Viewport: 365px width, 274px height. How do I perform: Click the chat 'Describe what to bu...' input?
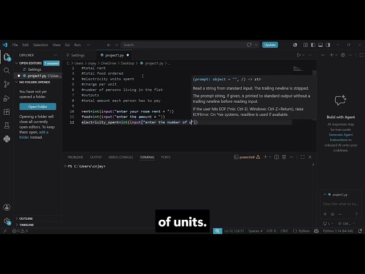341,204
